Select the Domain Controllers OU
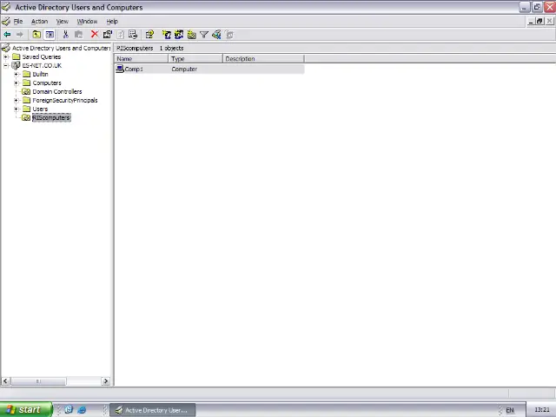556x417 pixels. coord(57,91)
